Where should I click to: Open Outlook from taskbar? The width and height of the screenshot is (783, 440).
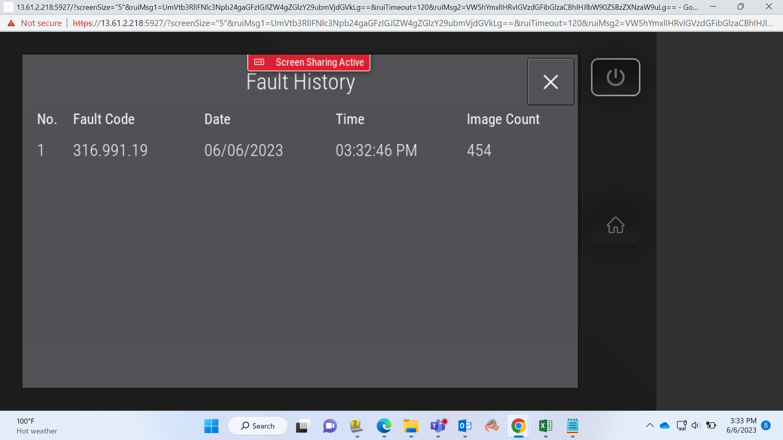click(x=465, y=426)
